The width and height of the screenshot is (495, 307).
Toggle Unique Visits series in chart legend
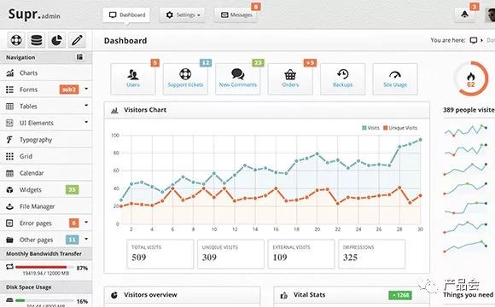point(400,128)
